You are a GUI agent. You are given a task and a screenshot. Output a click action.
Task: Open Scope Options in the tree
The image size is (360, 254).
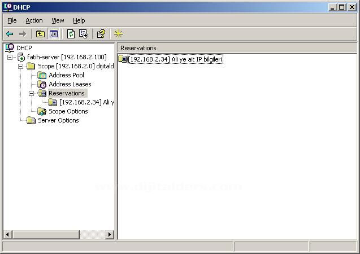[x=68, y=111]
